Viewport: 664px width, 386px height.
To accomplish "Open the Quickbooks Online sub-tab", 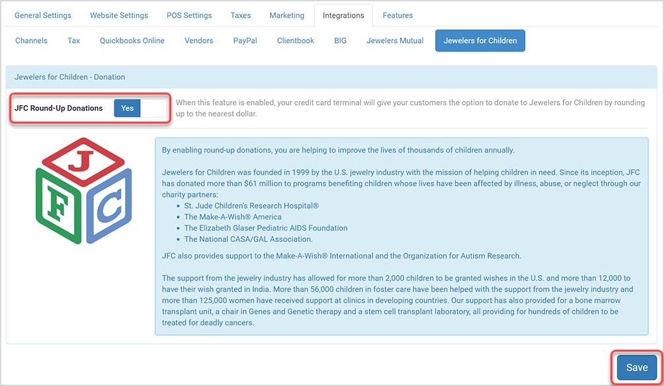I will pos(132,40).
